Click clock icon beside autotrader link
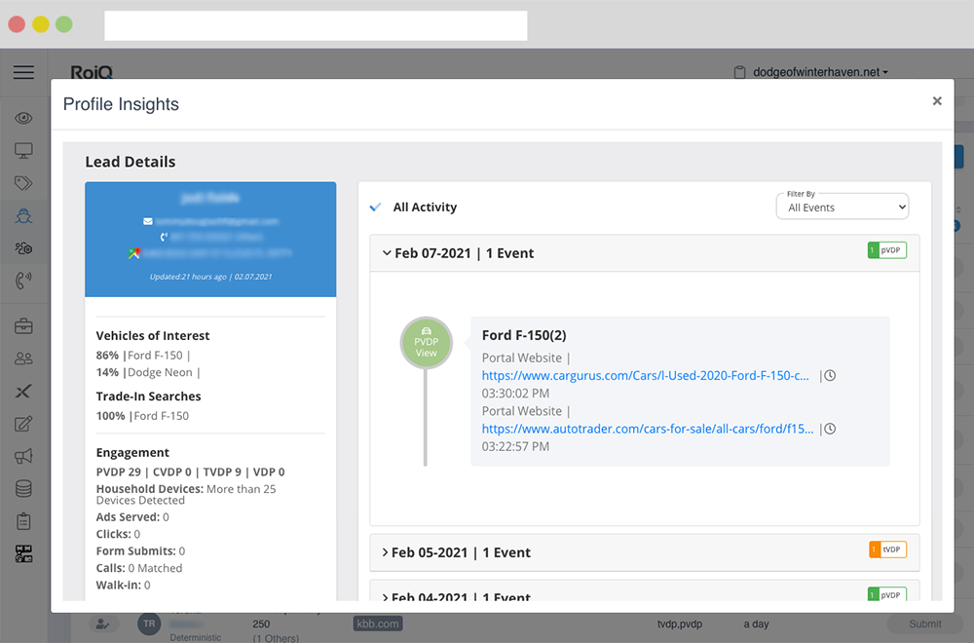The height and width of the screenshot is (643, 974). click(830, 429)
